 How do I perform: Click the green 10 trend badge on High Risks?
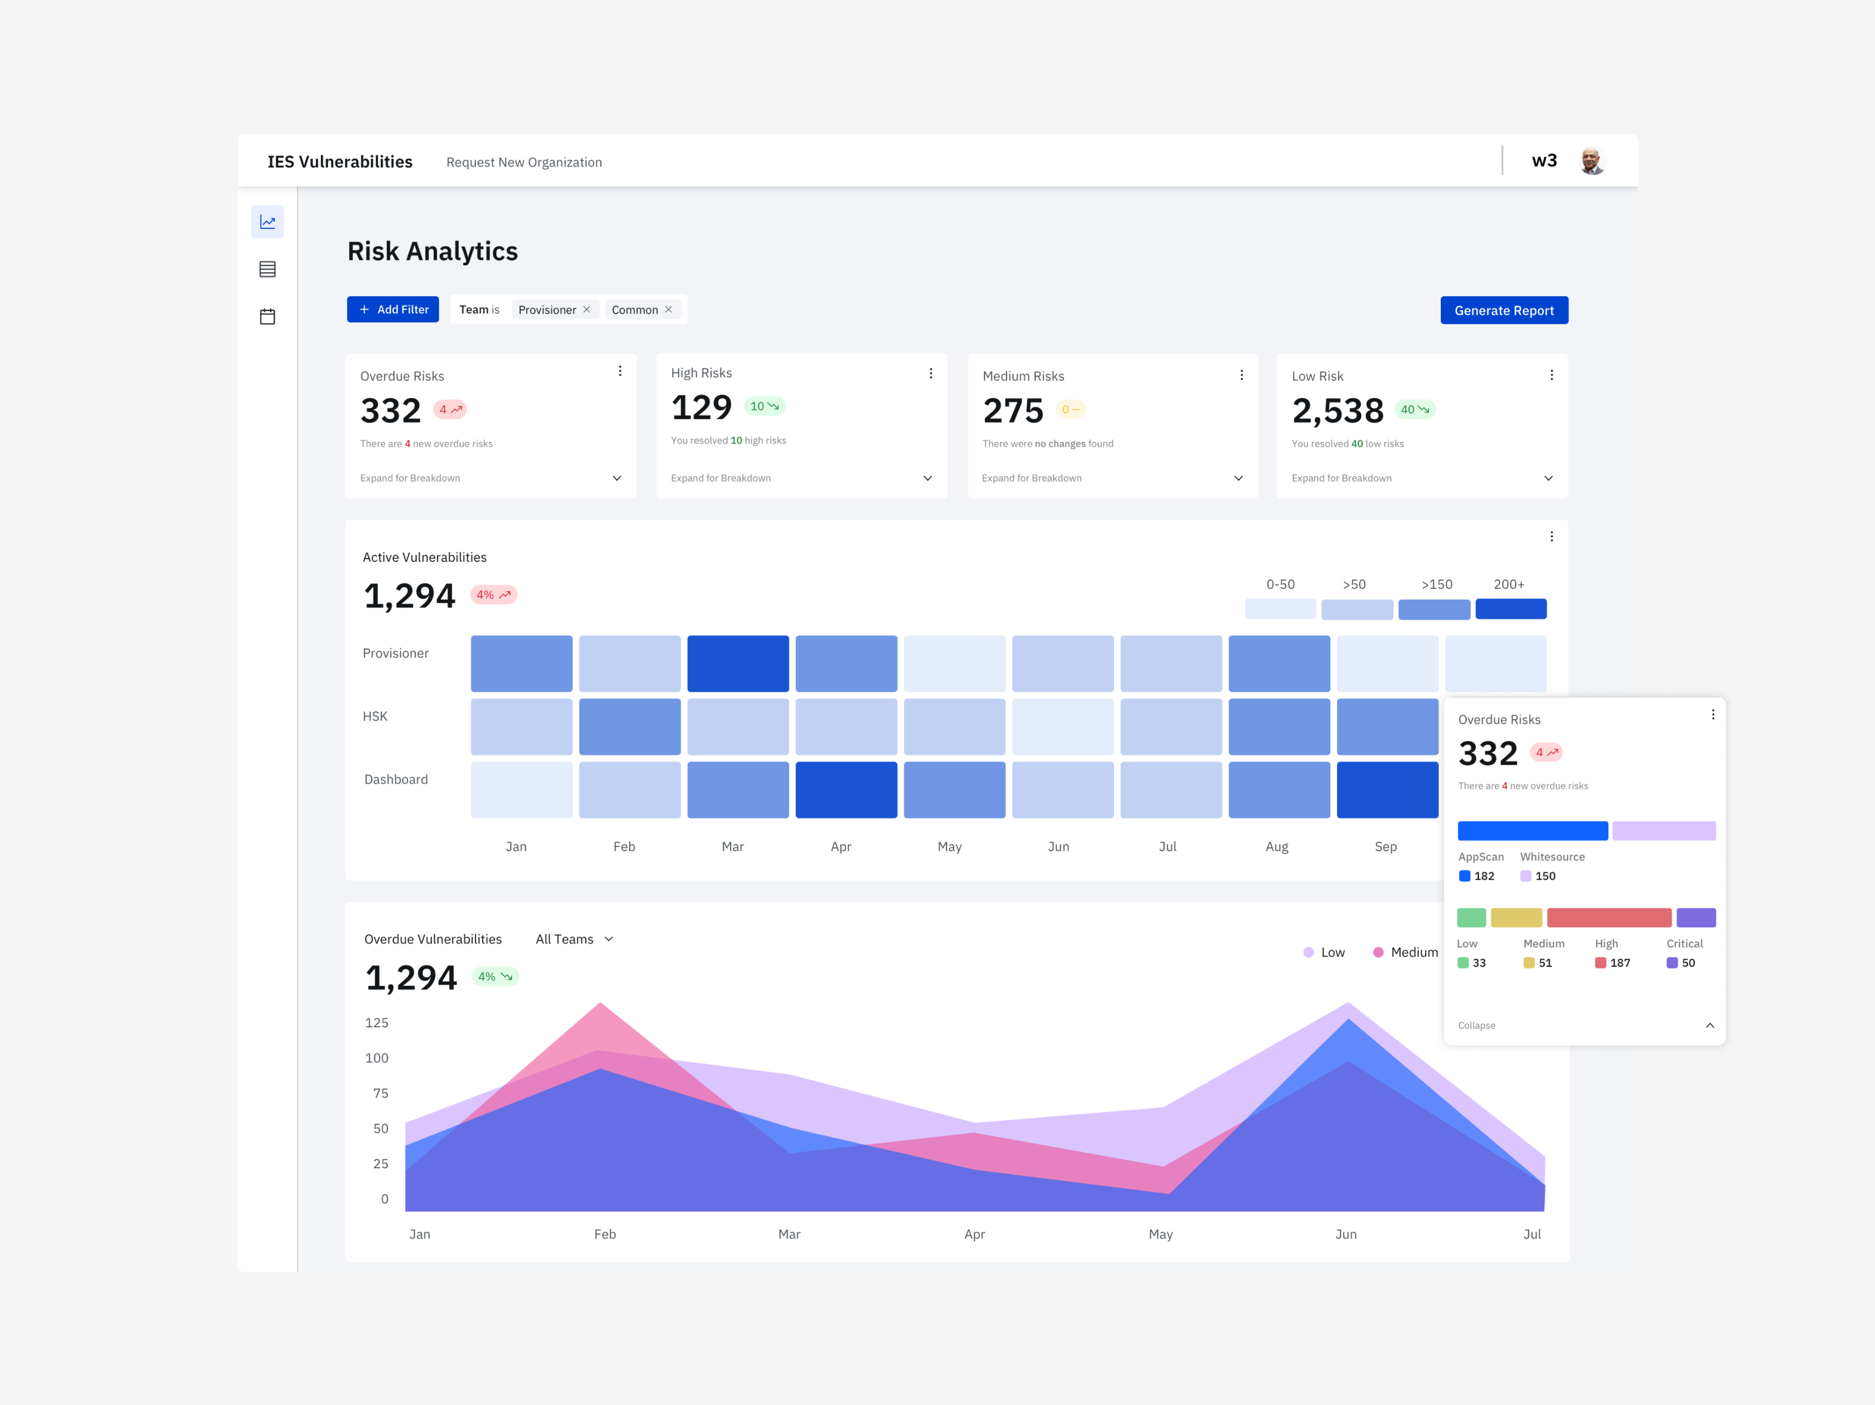point(765,406)
